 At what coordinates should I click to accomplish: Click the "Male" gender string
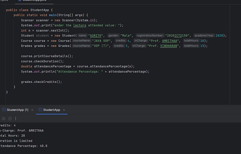pos(126,35)
